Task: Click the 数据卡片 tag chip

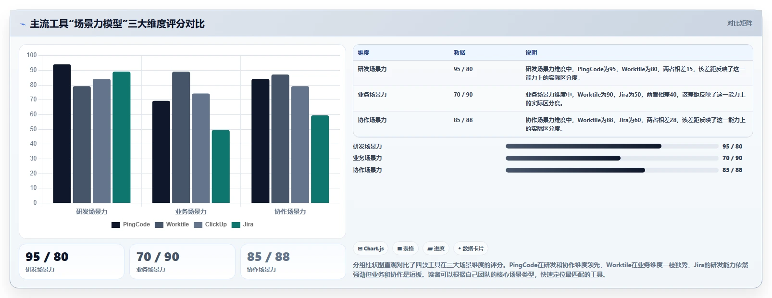Action: pos(471,248)
